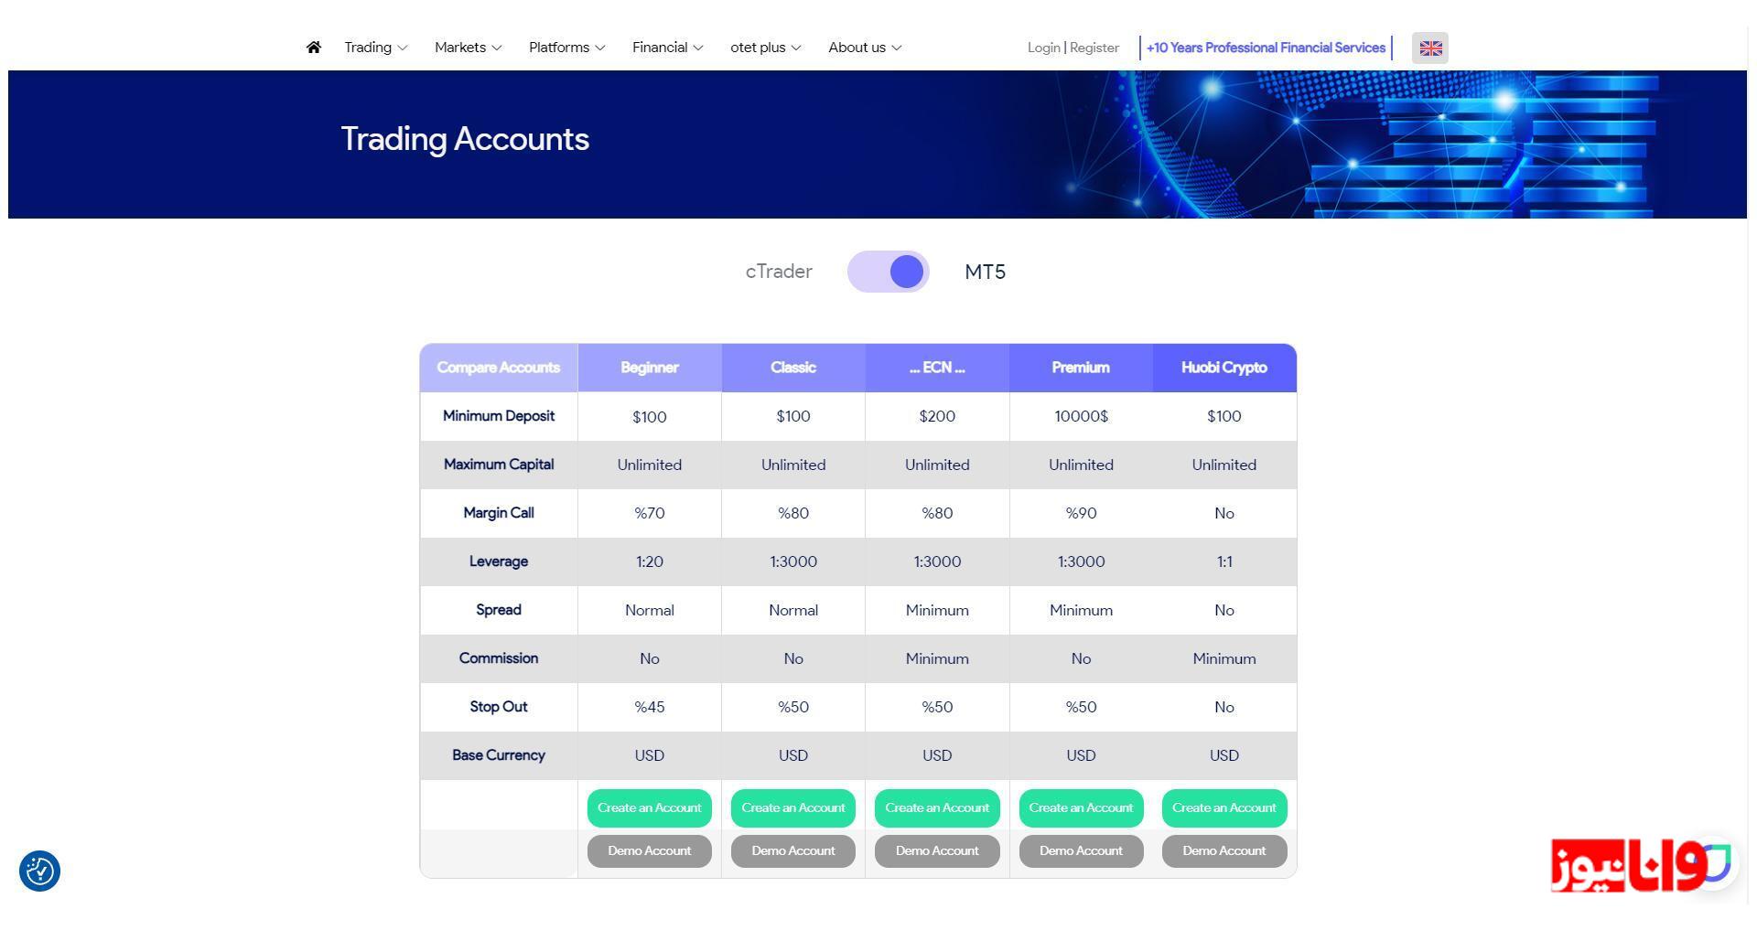The image size is (1757, 930).
Task: Select the Classic account column header
Action: pyautogui.click(x=793, y=368)
